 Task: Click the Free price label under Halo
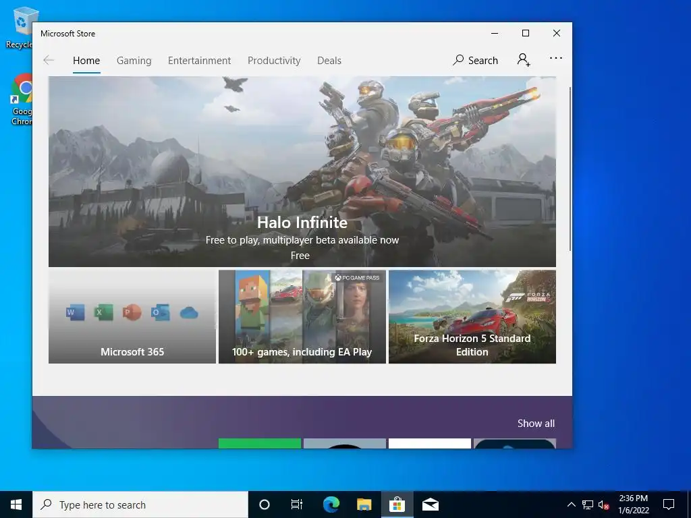[300, 256]
